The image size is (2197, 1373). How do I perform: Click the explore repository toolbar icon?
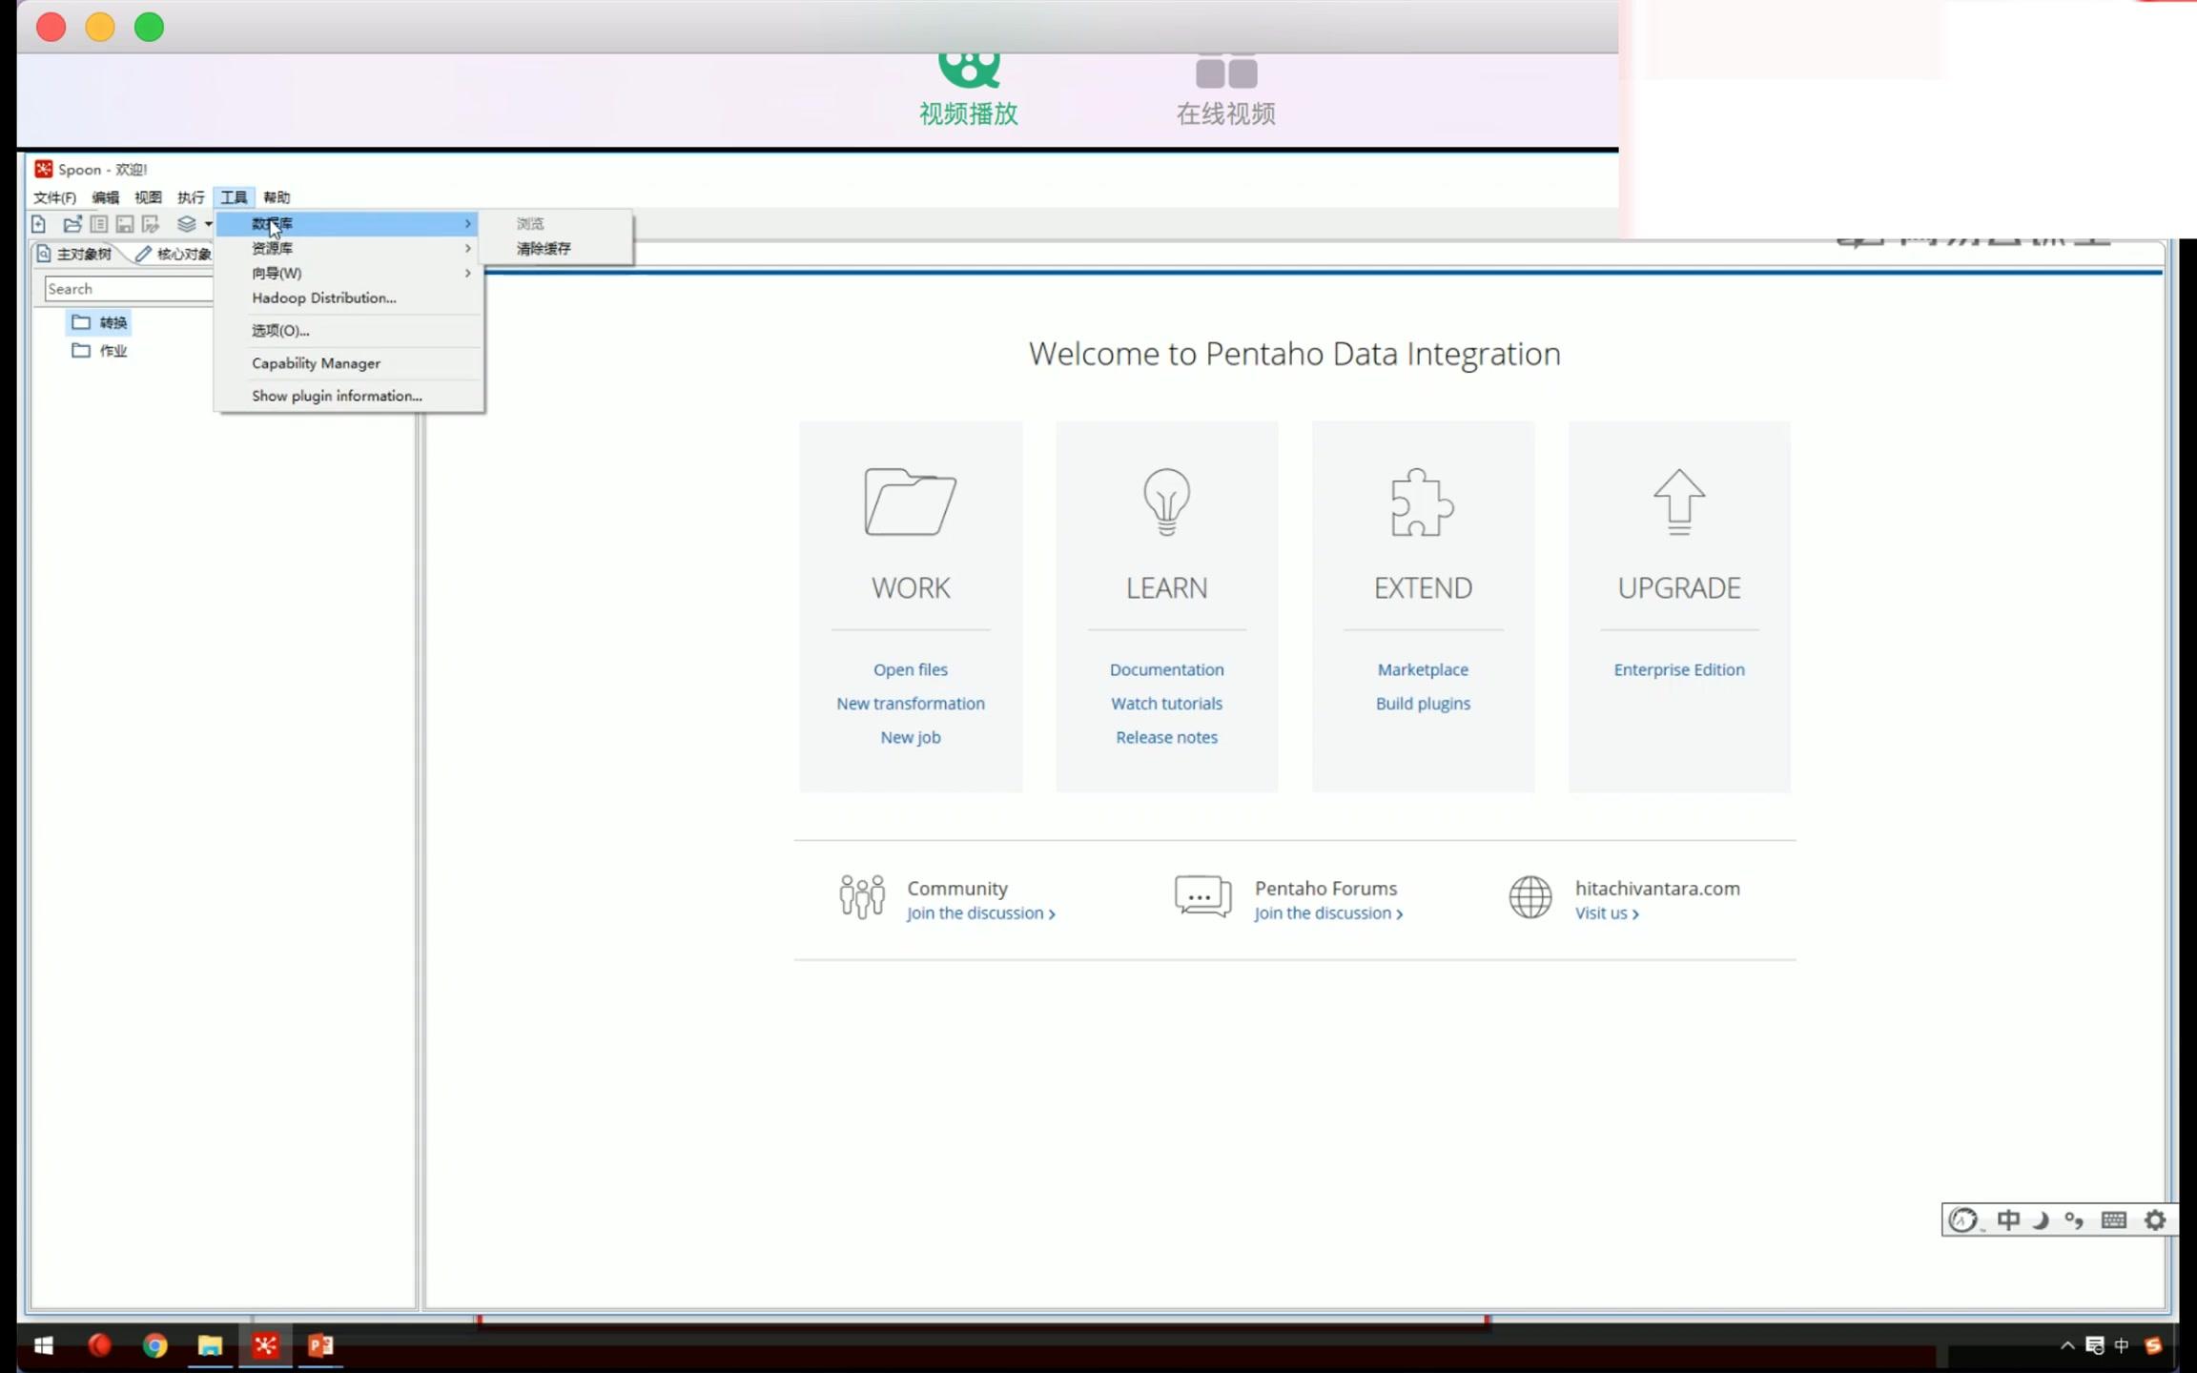point(98,224)
